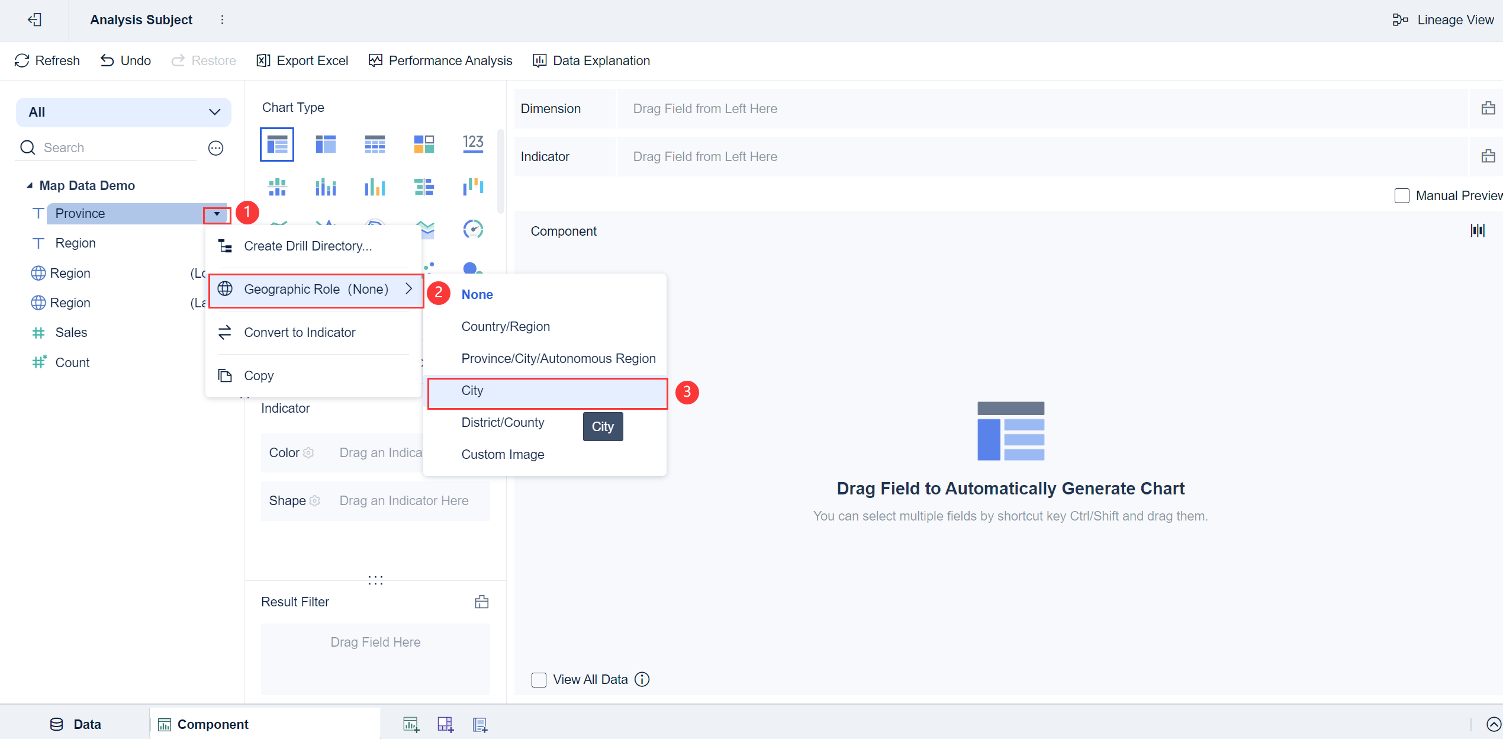Select the gauge dashboard chart icon
This screenshot has height=739, width=1503.
472,229
